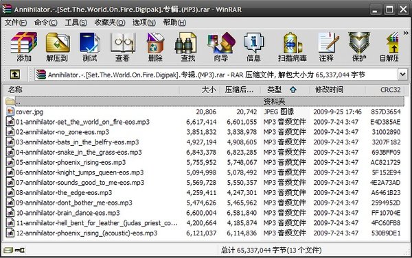Click CRC32 value 857D3654
Screen dimensions: 412x258
point(386,112)
